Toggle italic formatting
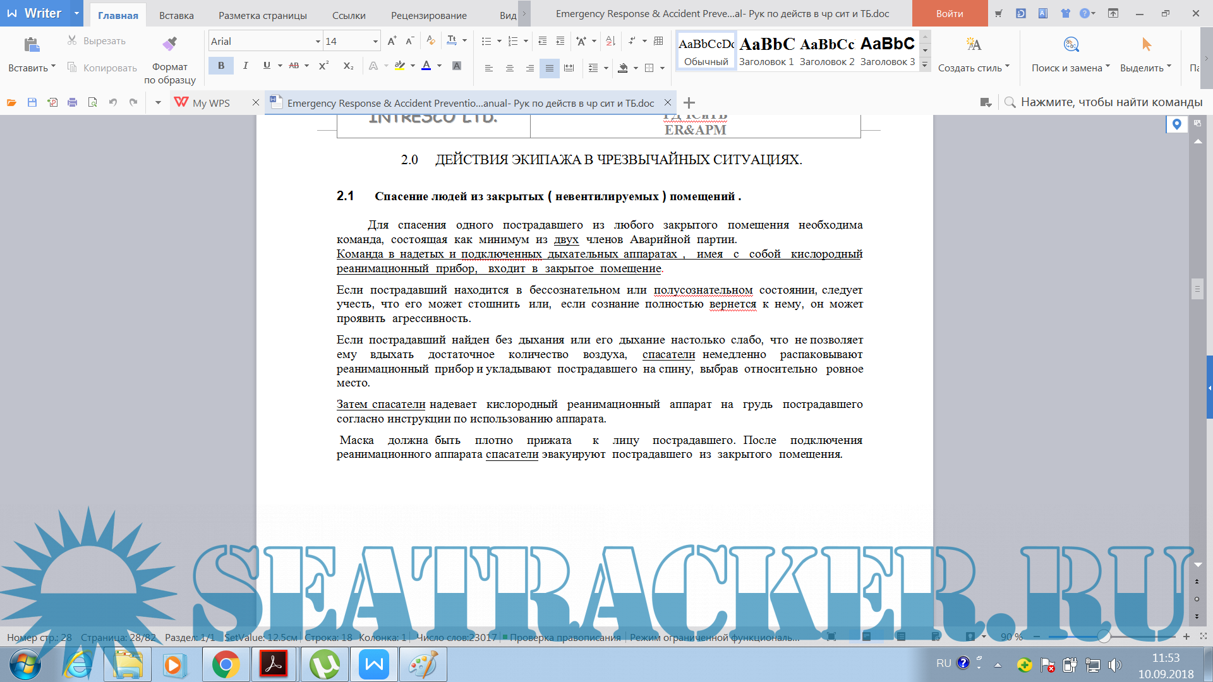Viewport: 1213px width, 682px height. click(245, 66)
